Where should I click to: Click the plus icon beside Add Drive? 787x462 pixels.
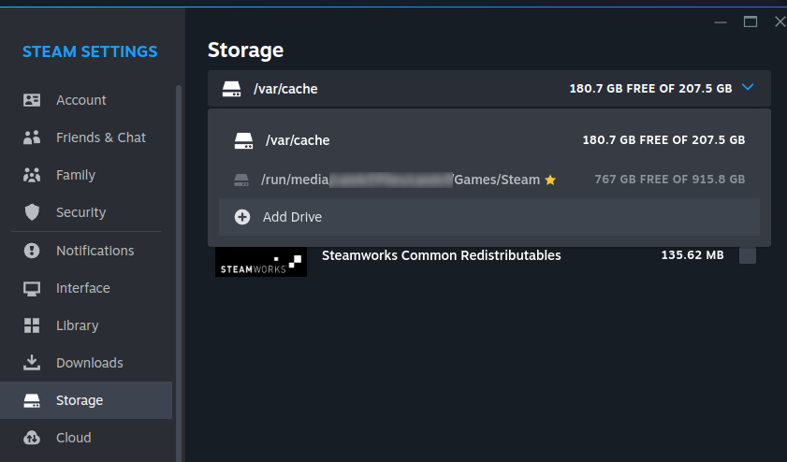242,217
